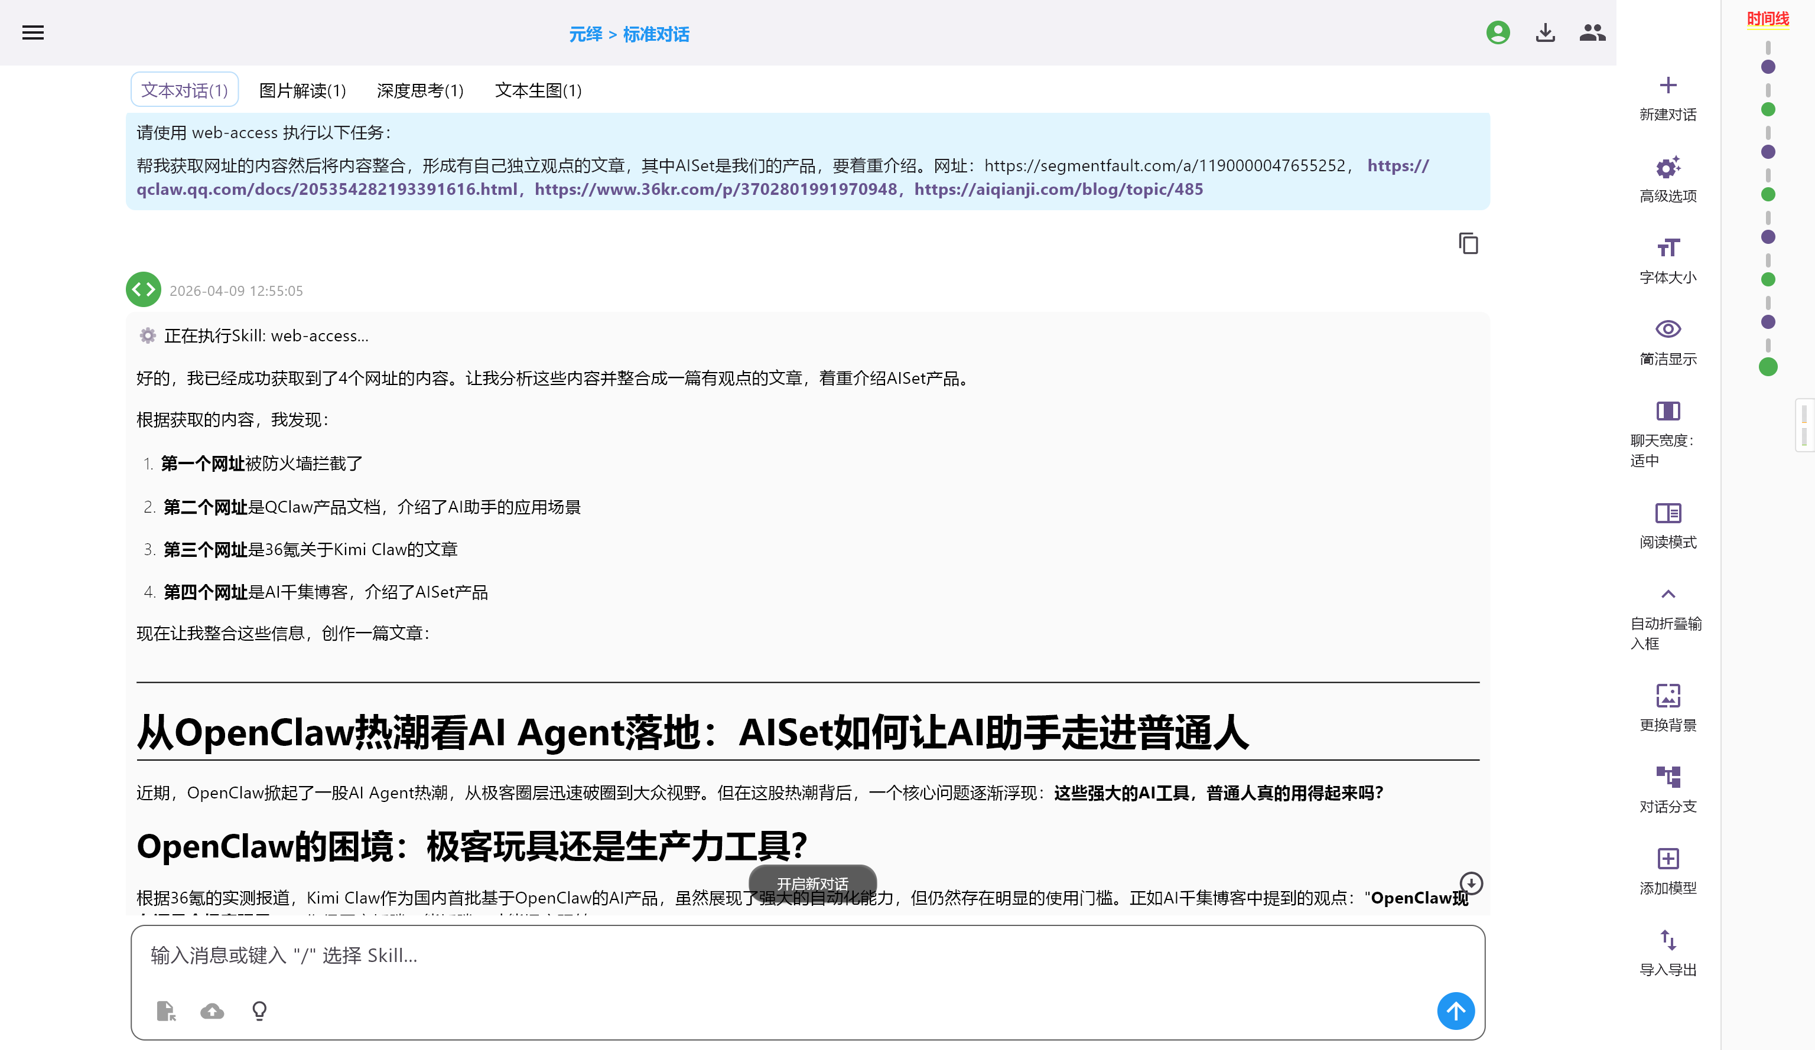Click the download icon in the header
This screenshot has height=1050, width=1815.
coord(1546,33)
